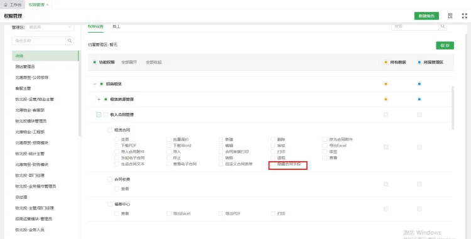Toggle the orange 所有数据 header checkbox
The image size is (471, 239).
click(386, 62)
